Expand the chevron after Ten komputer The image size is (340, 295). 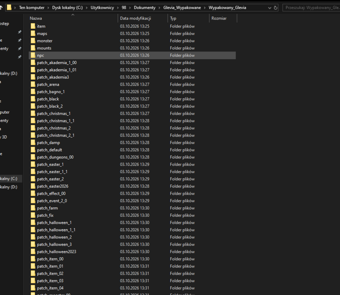click(x=48, y=8)
